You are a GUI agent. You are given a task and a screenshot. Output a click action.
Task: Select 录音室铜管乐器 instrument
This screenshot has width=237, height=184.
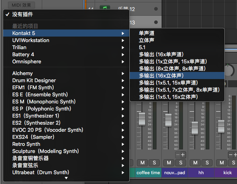tap(66, 158)
